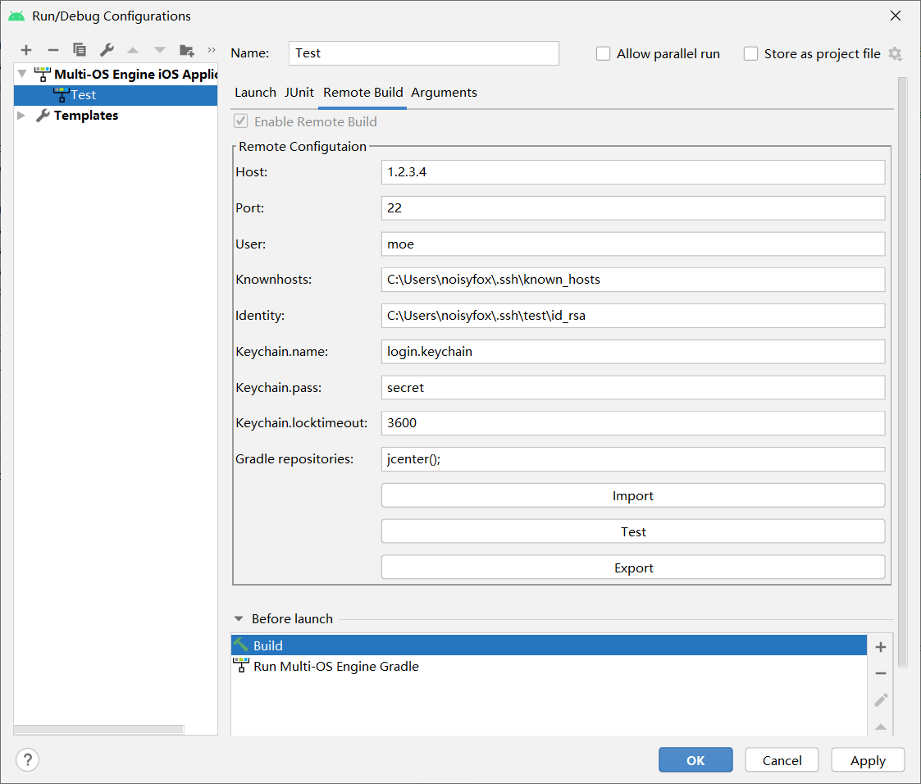921x784 pixels.
Task: Create a new folder for configurations
Action: [x=187, y=51]
